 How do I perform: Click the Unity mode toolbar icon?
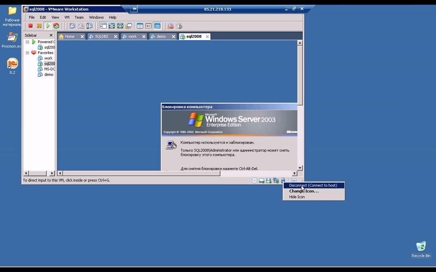coord(128,26)
